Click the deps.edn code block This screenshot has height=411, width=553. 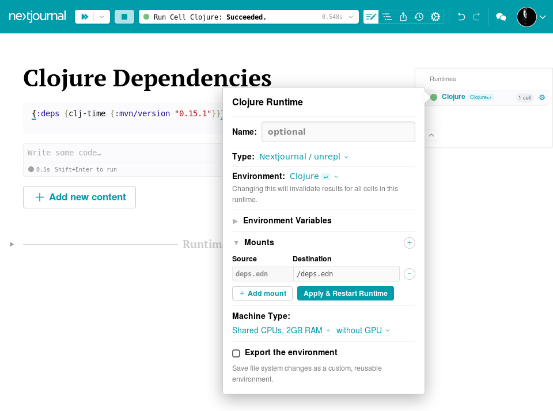tap(123, 118)
